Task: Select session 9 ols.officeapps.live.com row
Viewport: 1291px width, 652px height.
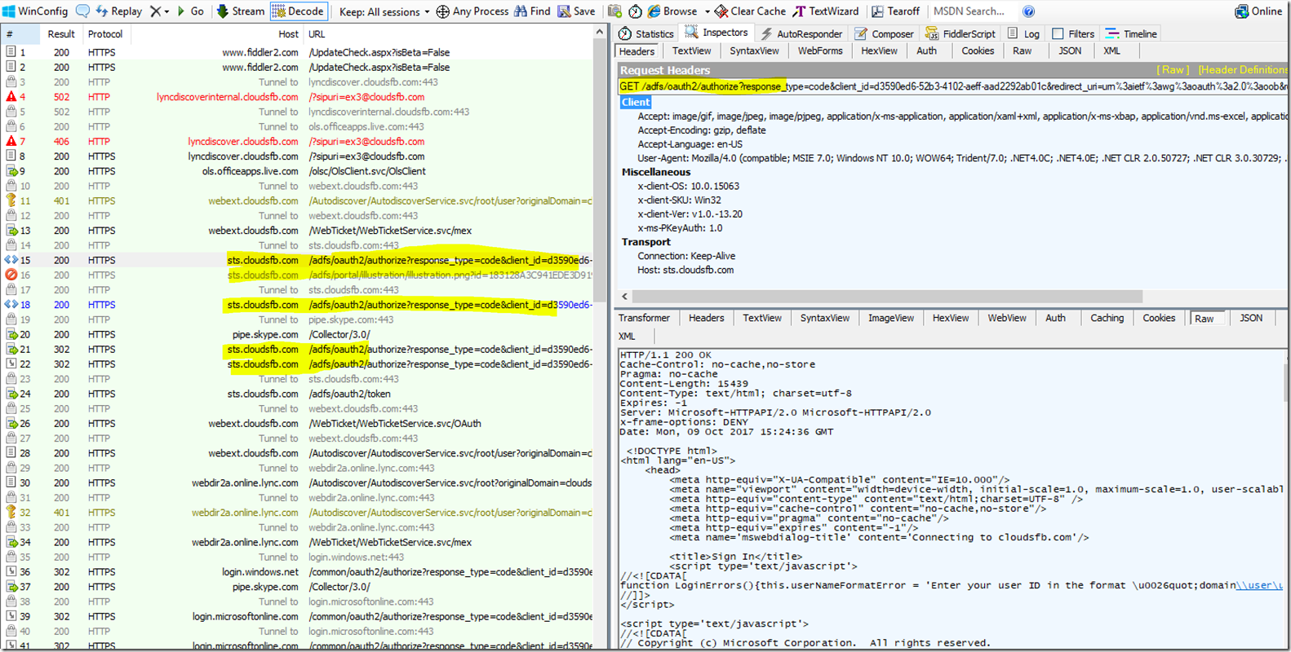Action: click(x=298, y=171)
